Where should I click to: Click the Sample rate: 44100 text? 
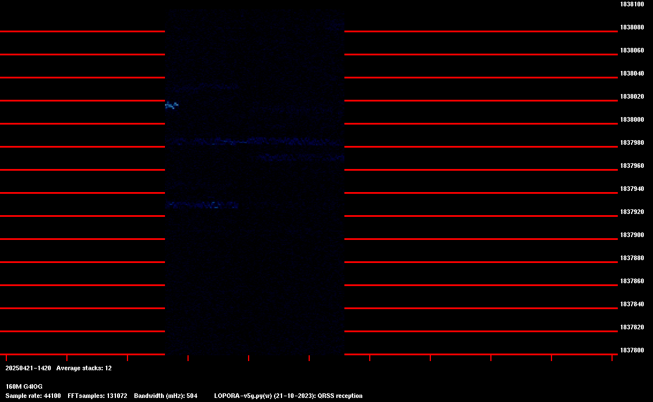coord(33,396)
